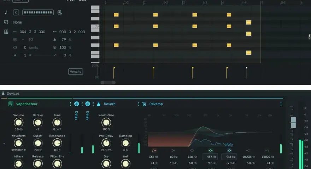Open the scale pattern key strip
Image resolution: width=311 pixels, height=169 pixels.
tap(38, 12)
